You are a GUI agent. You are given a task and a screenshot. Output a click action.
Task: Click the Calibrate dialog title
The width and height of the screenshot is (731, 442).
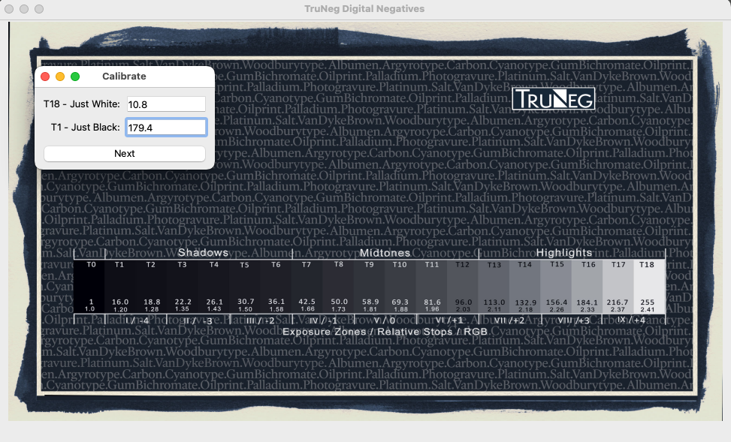124,77
